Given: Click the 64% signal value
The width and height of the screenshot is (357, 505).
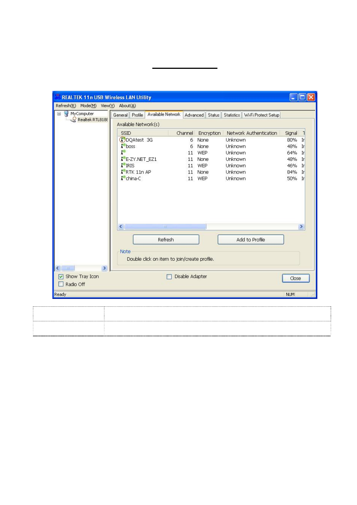Looking at the screenshot, I should (x=292, y=153).
